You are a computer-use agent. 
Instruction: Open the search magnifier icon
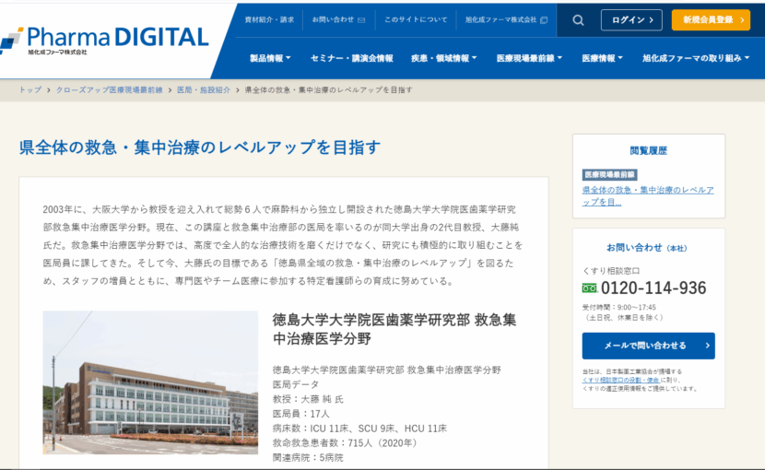point(578,20)
